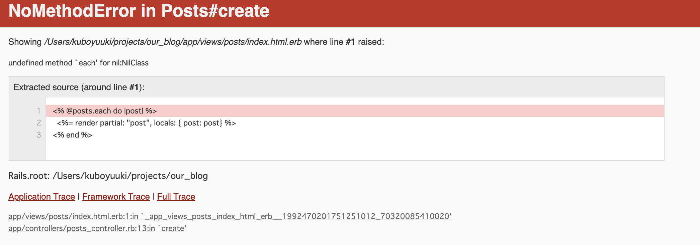Select the highlighted @posts.each source line
This screenshot has height=245, width=700.
pos(104,110)
